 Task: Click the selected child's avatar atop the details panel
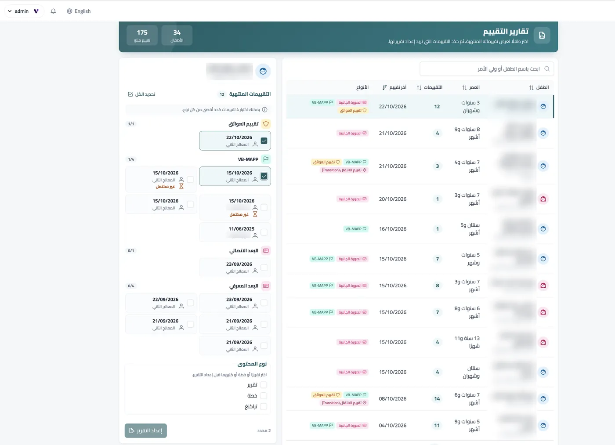pyautogui.click(x=263, y=71)
